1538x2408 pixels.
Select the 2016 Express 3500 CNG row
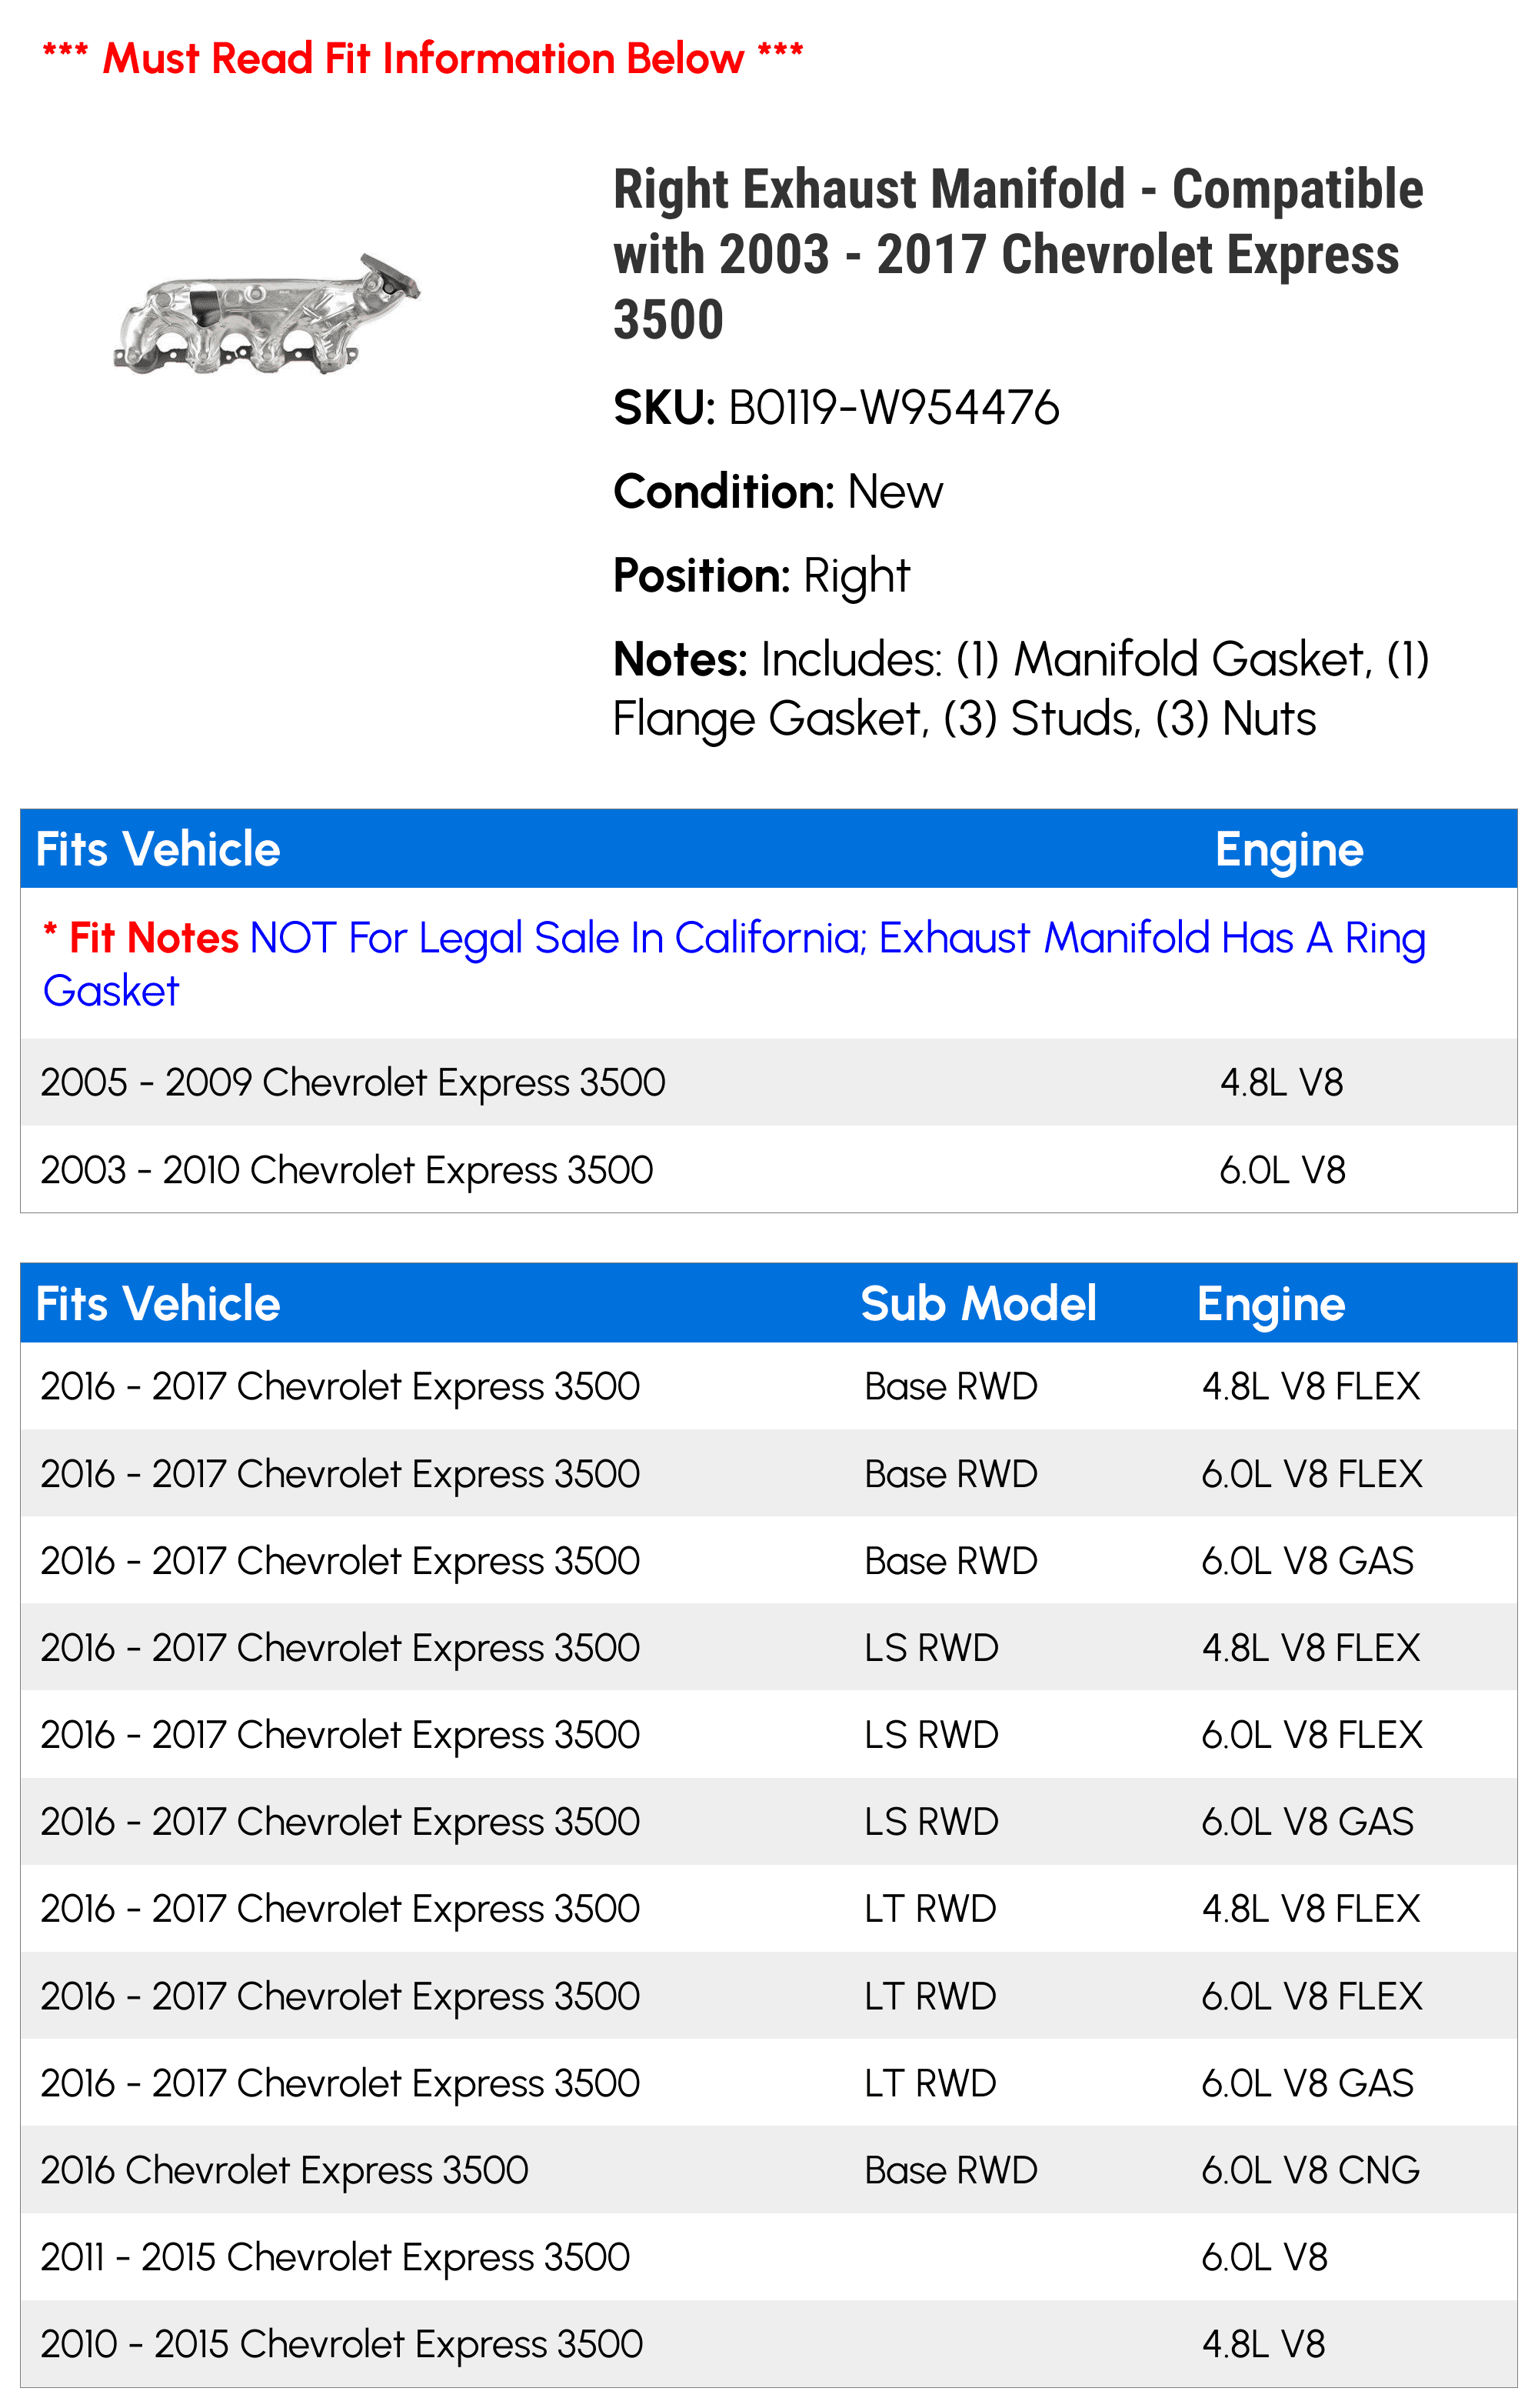click(768, 2169)
